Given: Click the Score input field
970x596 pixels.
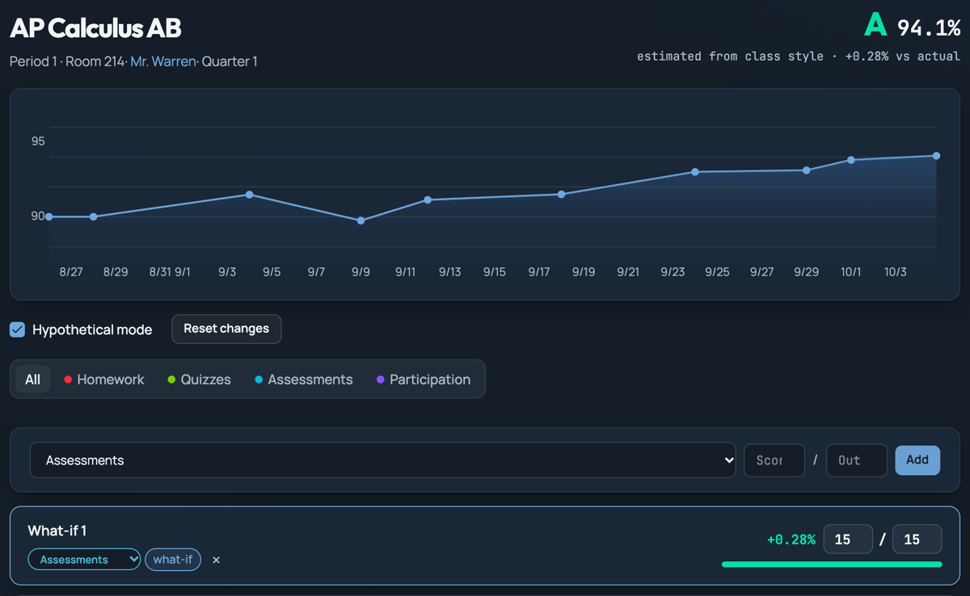Looking at the screenshot, I should [x=774, y=460].
